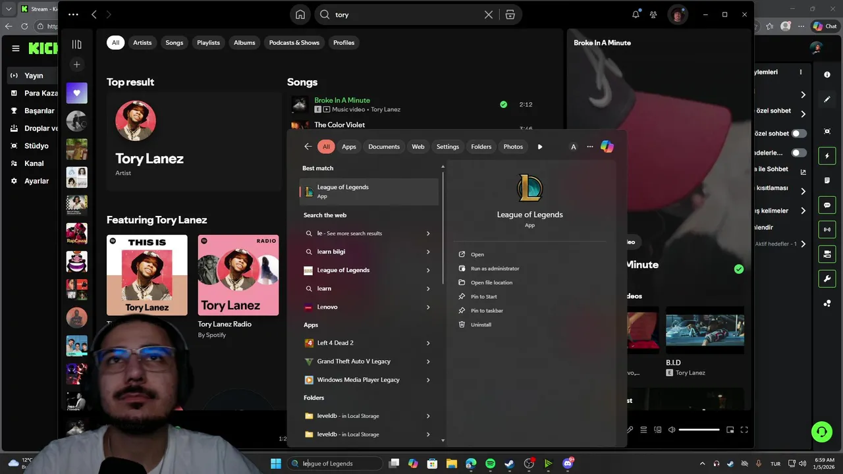The height and width of the screenshot is (474, 843).
Task: Open Kick wrench tools icon
Action: [827, 279]
